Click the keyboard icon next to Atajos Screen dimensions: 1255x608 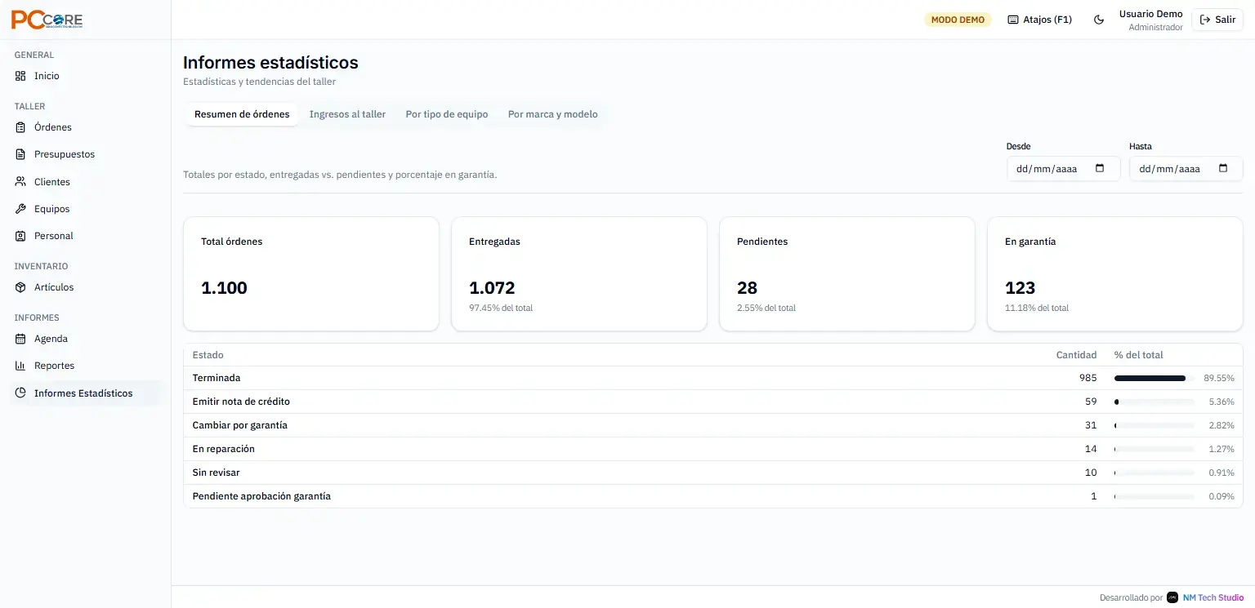click(1013, 20)
